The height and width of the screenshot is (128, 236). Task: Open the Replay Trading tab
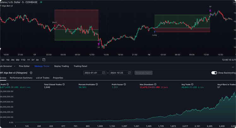coord(62,66)
